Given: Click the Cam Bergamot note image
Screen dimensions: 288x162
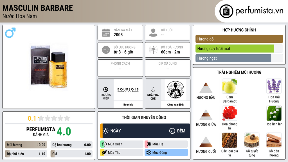Looking at the screenshot, I should (x=229, y=86).
